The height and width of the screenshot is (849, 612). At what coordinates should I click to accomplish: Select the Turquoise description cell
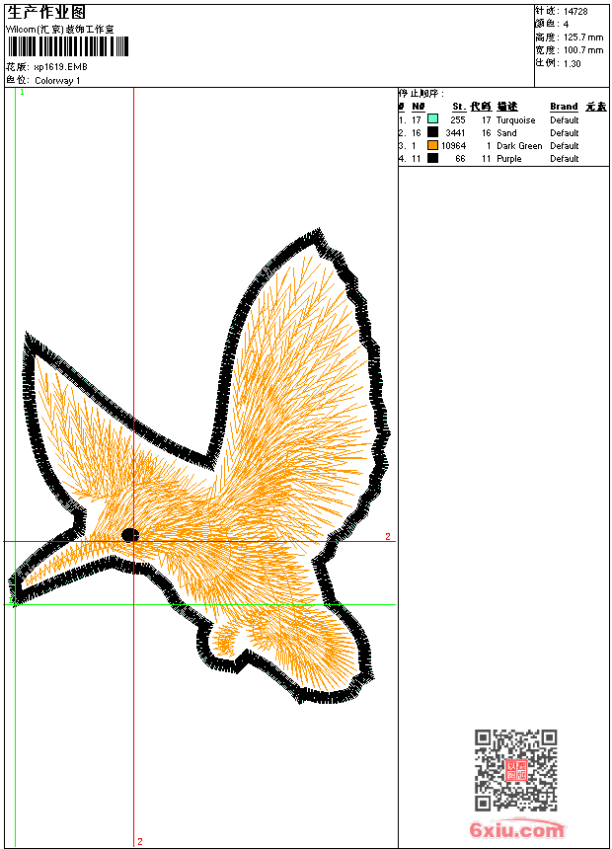coord(515,120)
